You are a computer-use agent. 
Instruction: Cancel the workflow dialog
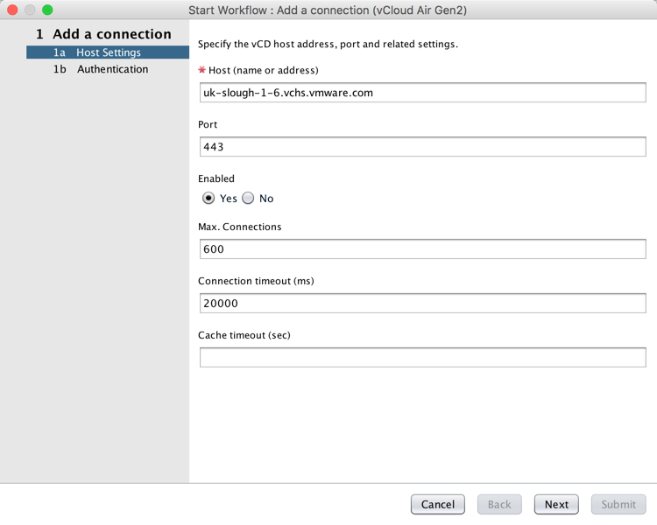pos(437,505)
